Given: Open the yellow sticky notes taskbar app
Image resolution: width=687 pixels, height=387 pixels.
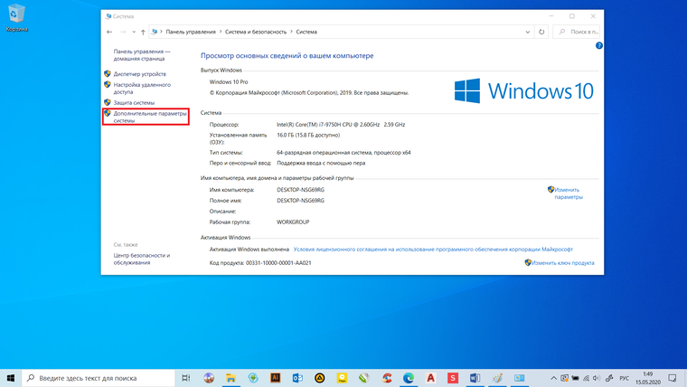Looking at the screenshot, I should (x=342, y=378).
